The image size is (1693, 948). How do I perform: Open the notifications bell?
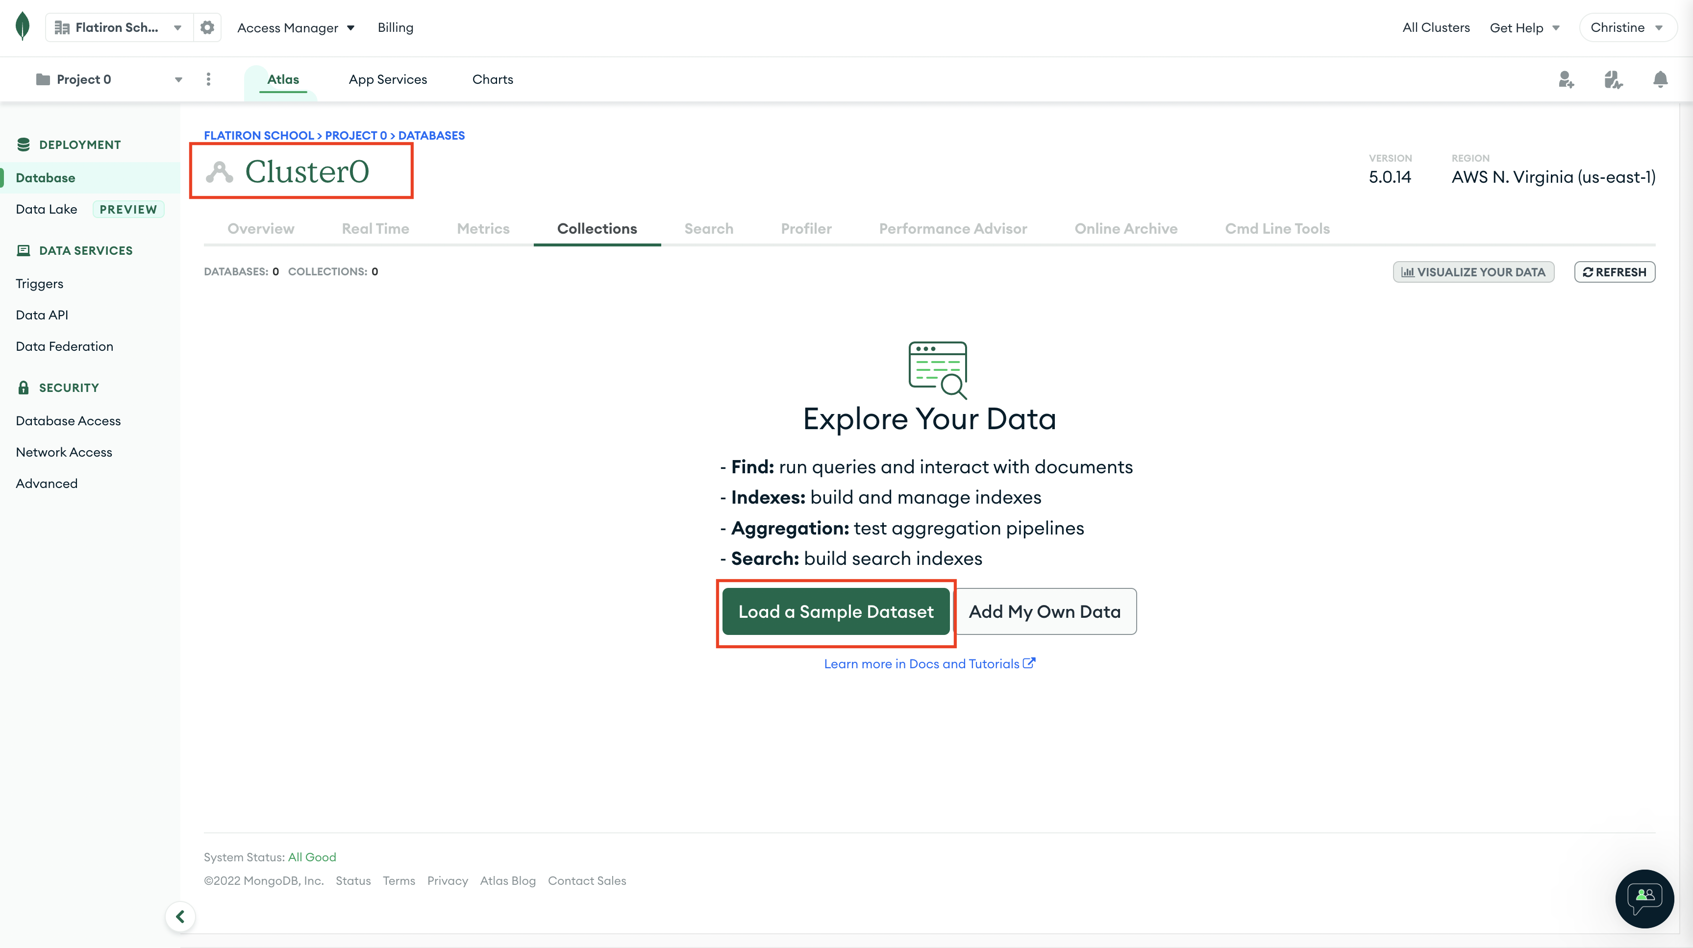click(1660, 79)
